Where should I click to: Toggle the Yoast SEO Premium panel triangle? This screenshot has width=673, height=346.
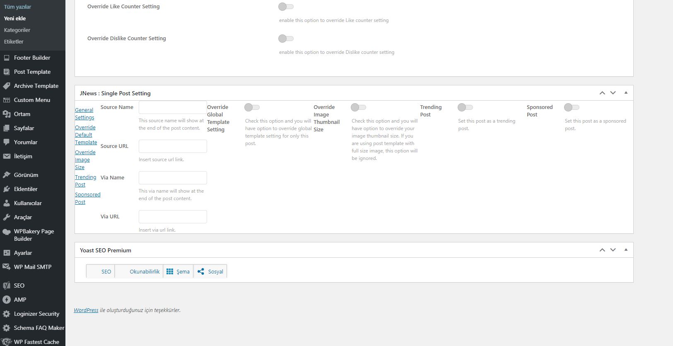click(626, 250)
